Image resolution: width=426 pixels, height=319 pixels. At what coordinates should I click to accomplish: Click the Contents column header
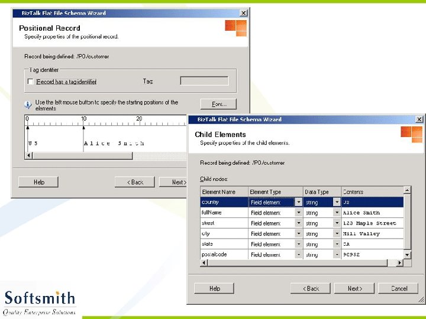click(x=373, y=192)
